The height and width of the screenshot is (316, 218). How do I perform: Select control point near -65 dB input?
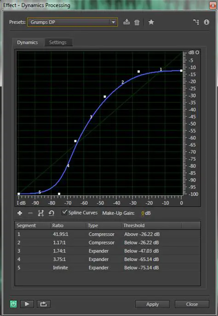click(x=75, y=141)
